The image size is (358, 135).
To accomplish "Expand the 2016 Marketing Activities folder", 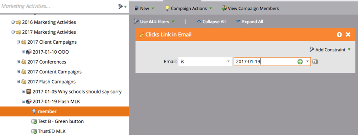I will click(x=13, y=22).
